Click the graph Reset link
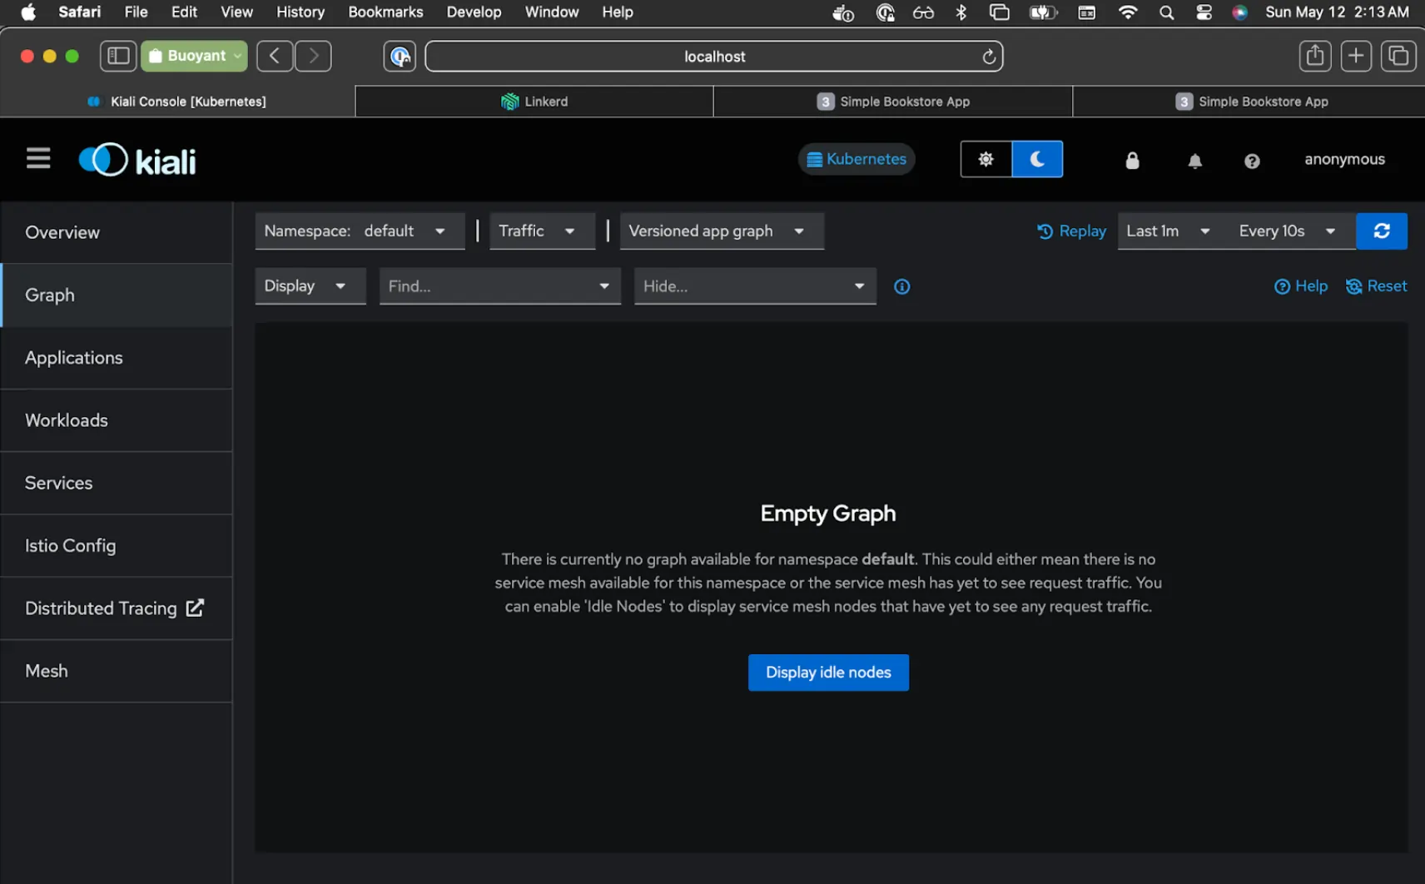This screenshot has height=884, width=1425. [x=1376, y=286]
